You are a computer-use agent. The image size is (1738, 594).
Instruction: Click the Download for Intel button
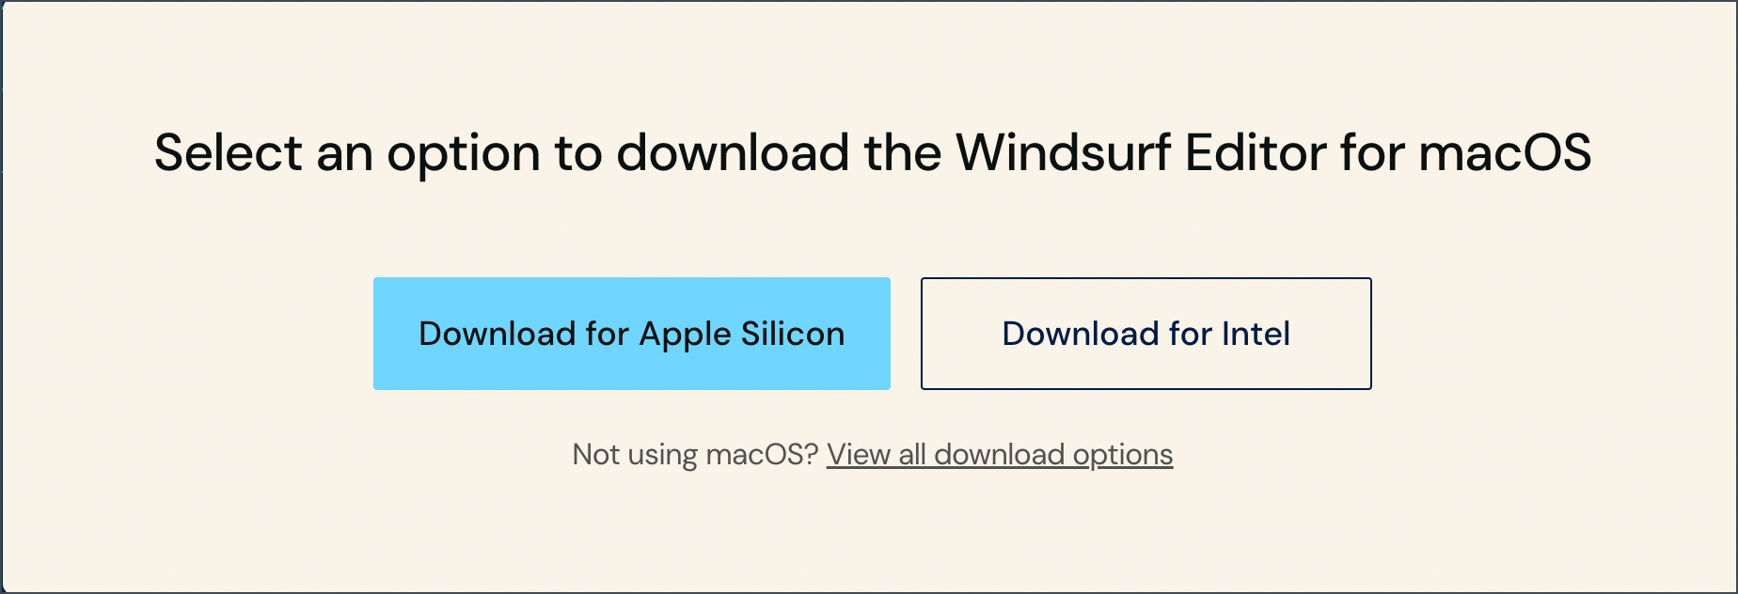tap(1145, 334)
